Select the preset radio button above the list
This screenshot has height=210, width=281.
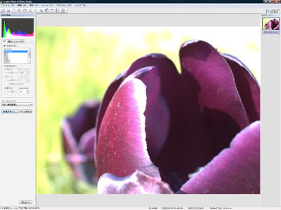tap(5, 46)
